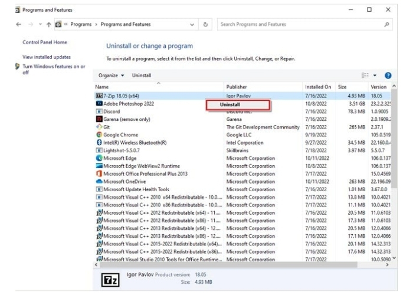Click the Microsoft OneDrive cloud icon

[99, 182]
